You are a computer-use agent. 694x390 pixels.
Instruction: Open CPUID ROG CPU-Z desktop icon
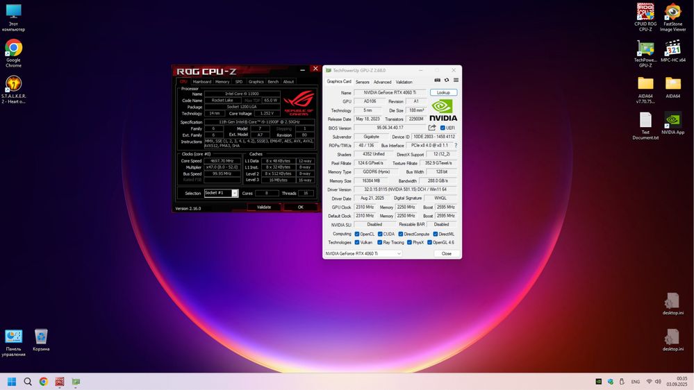tap(645, 17)
